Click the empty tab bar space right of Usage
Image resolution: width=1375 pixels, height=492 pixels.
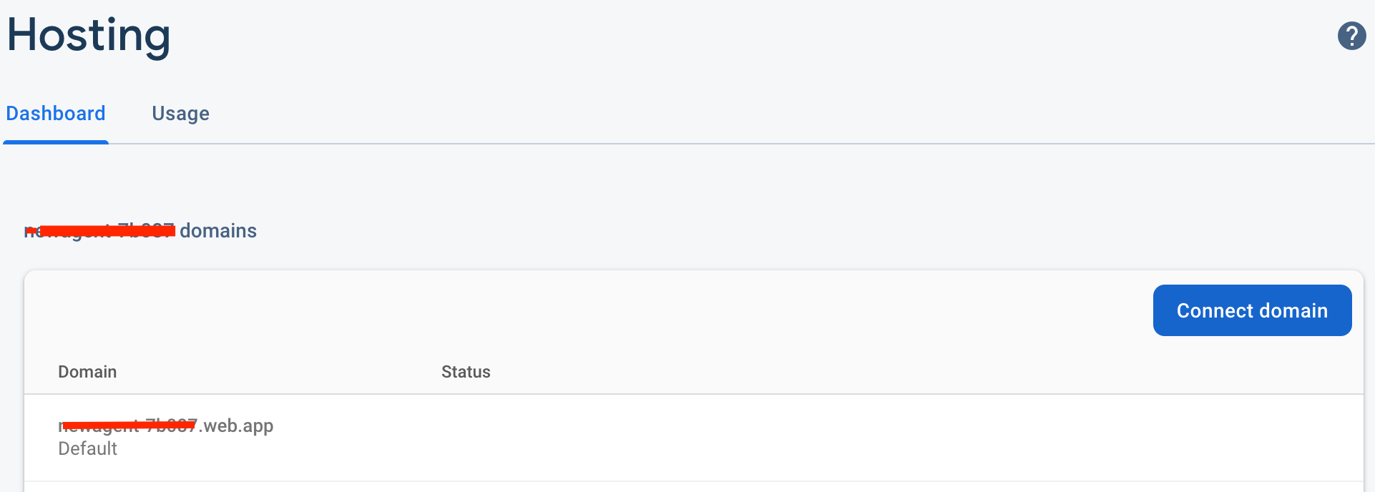click(x=787, y=114)
